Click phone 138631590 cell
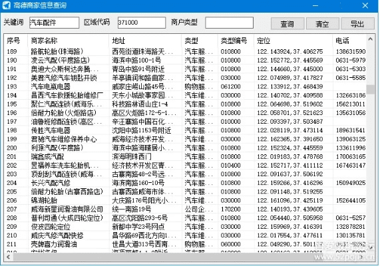 tap(351, 51)
